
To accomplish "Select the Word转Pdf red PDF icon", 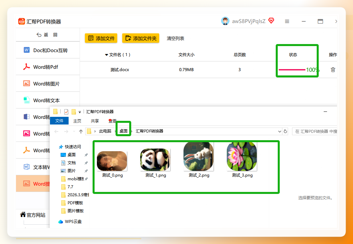I will [27, 66].
